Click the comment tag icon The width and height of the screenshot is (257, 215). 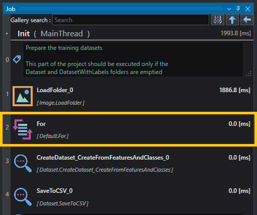(x=17, y=59)
